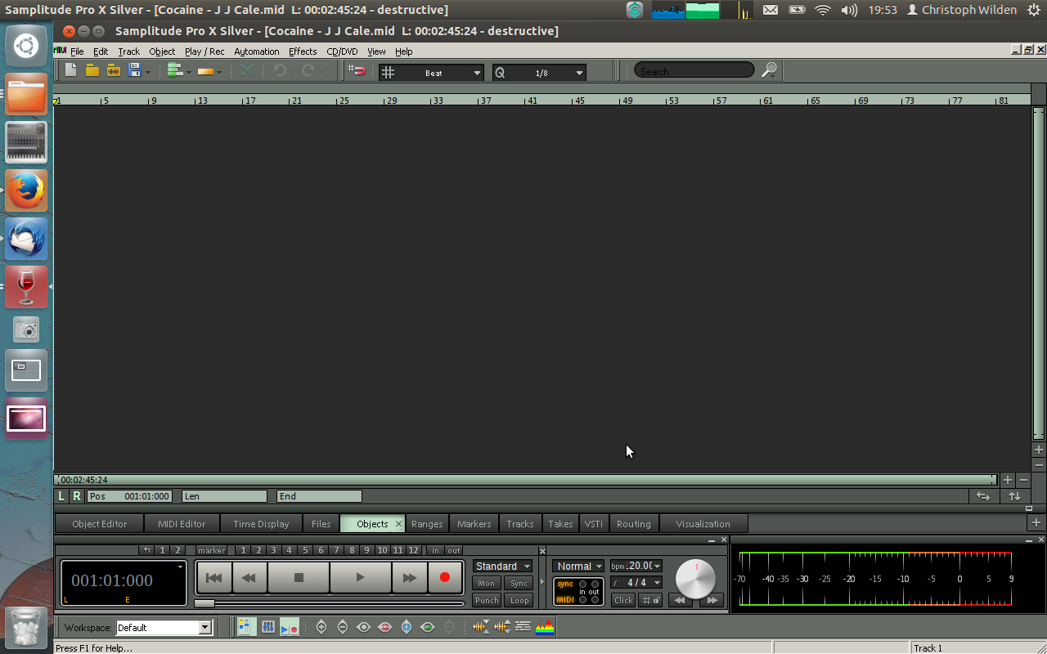Open Firefox from the Ubuntu launcher

(x=26, y=191)
